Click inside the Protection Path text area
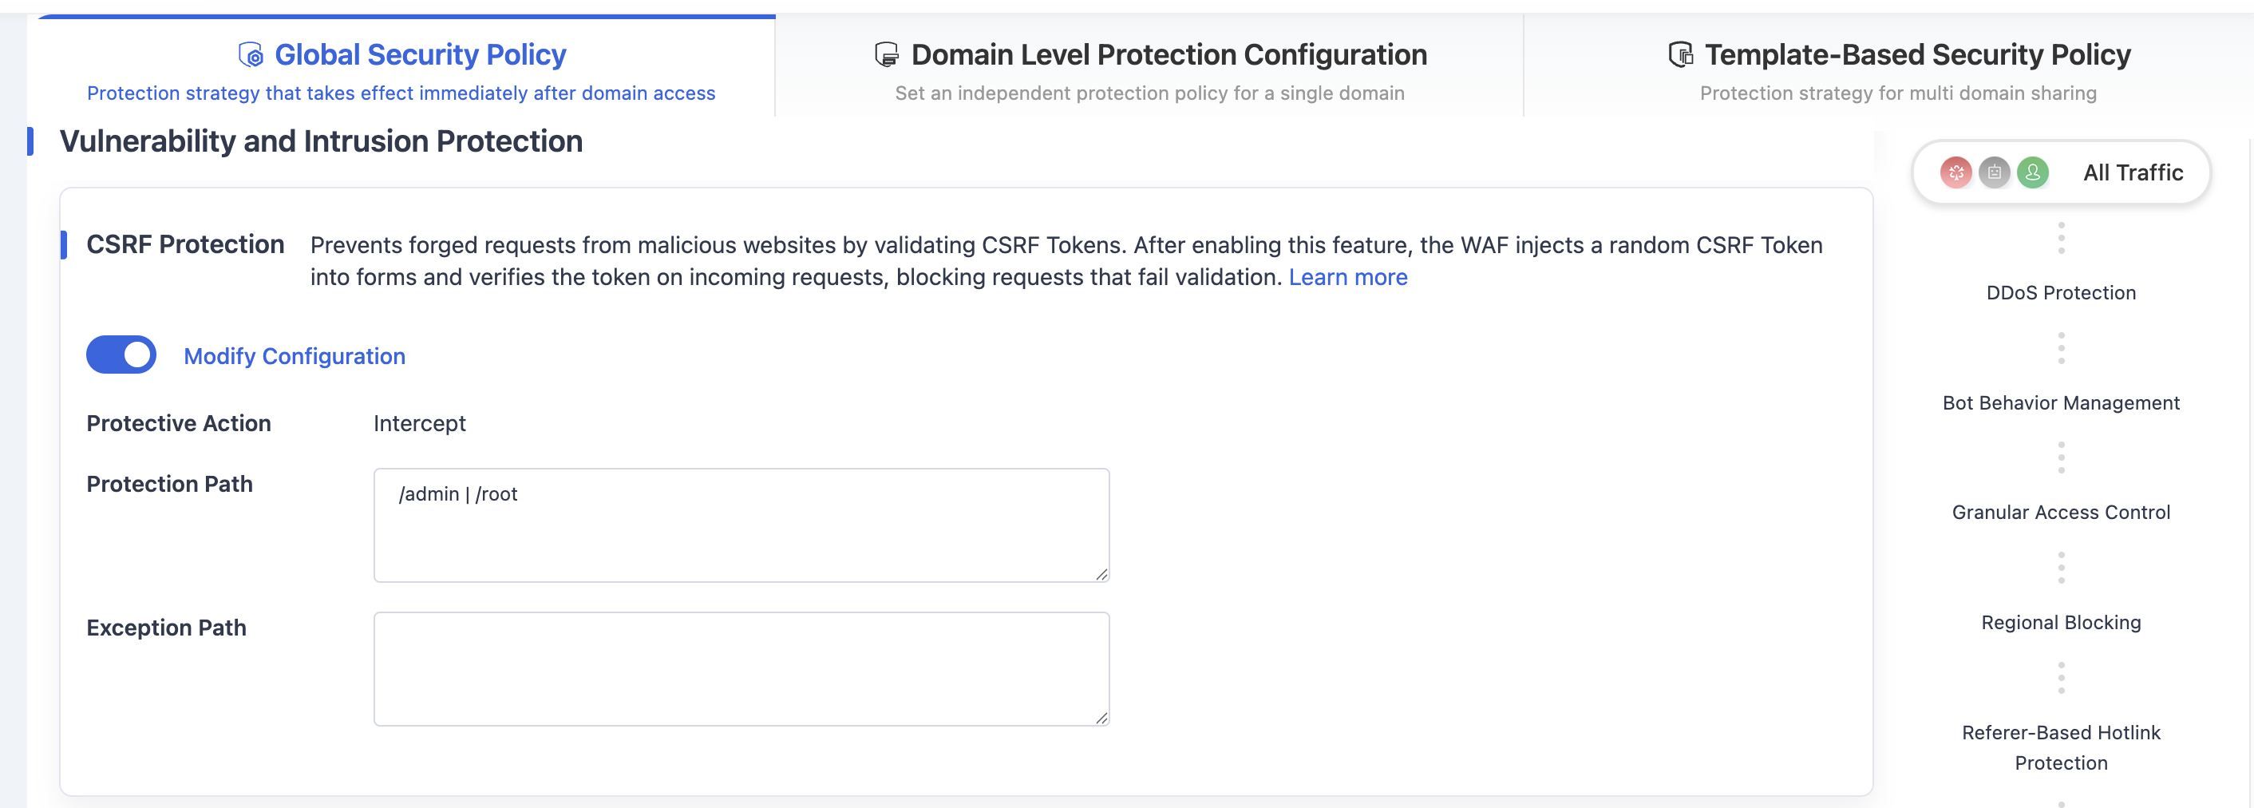Viewport: 2254px width, 808px height. tap(741, 525)
